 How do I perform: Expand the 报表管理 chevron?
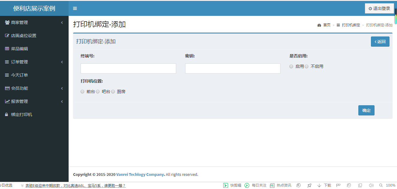[x=62, y=101]
